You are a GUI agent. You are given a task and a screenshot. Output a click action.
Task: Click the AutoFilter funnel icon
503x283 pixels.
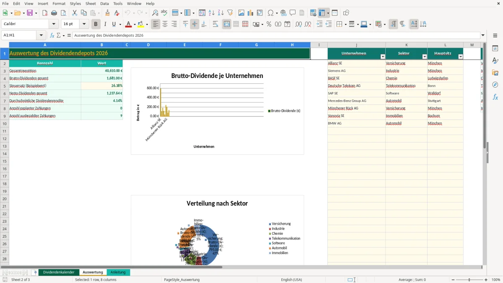click(230, 13)
